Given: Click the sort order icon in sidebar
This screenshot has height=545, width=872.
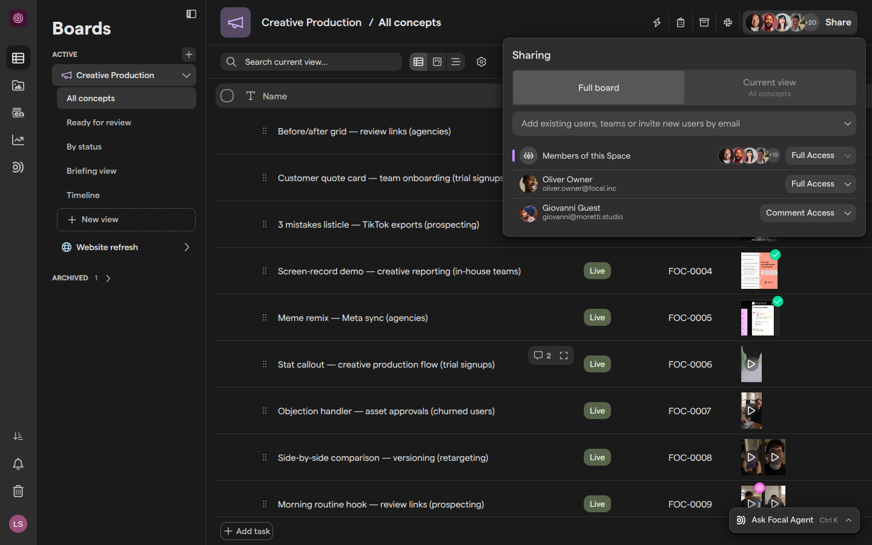Looking at the screenshot, I should (x=18, y=437).
